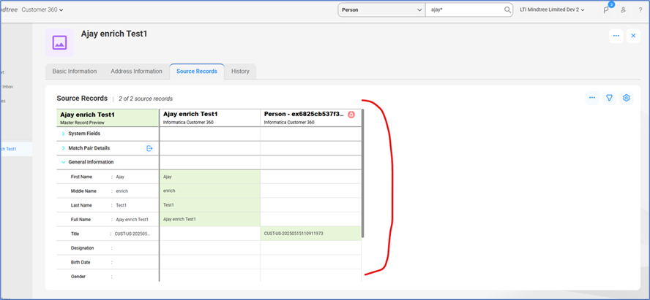Click the red alert icon on Person record
Viewport: 650px width, 300px height.
(351, 115)
